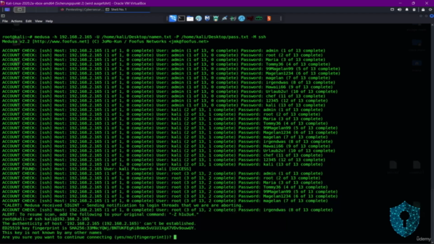Click the 'authenticity of host' warning line
434x244 pixels.
coord(99,224)
